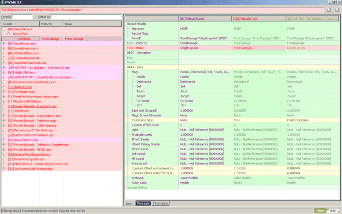
Task: Select the [0B] YUP FRA column header
Action: click(312, 19)
